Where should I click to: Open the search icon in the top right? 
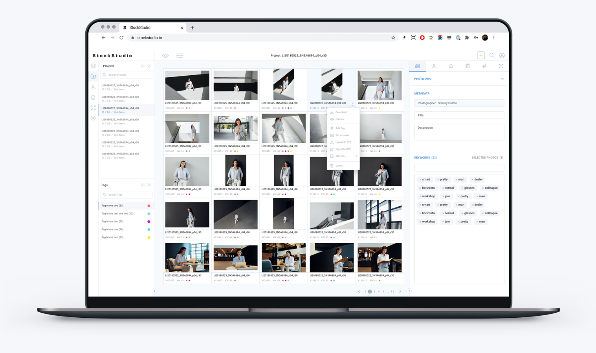[492, 55]
